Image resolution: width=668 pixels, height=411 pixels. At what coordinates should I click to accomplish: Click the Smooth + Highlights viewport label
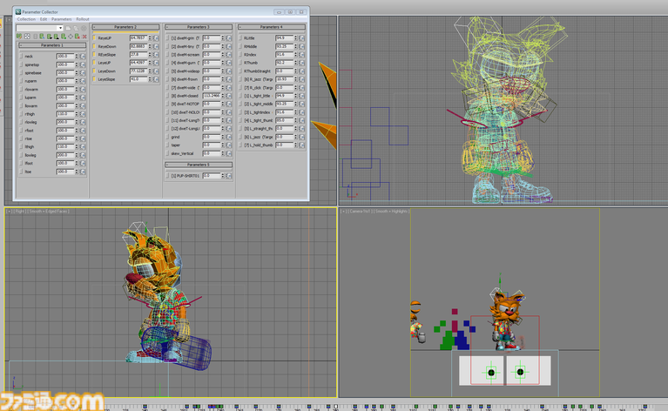pyautogui.click(x=393, y=212)
